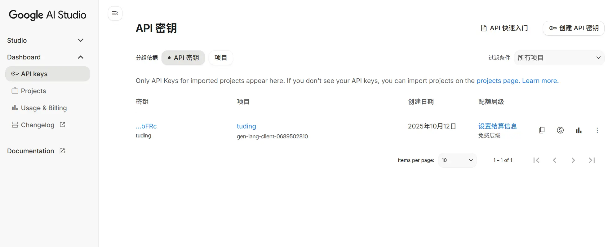
Task: Click the API 密钥 page heading
Action: tap(156, 28)
